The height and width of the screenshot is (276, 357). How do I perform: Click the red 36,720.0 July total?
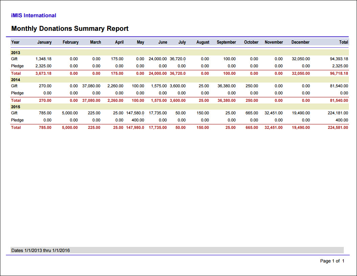tap(177, 73)
